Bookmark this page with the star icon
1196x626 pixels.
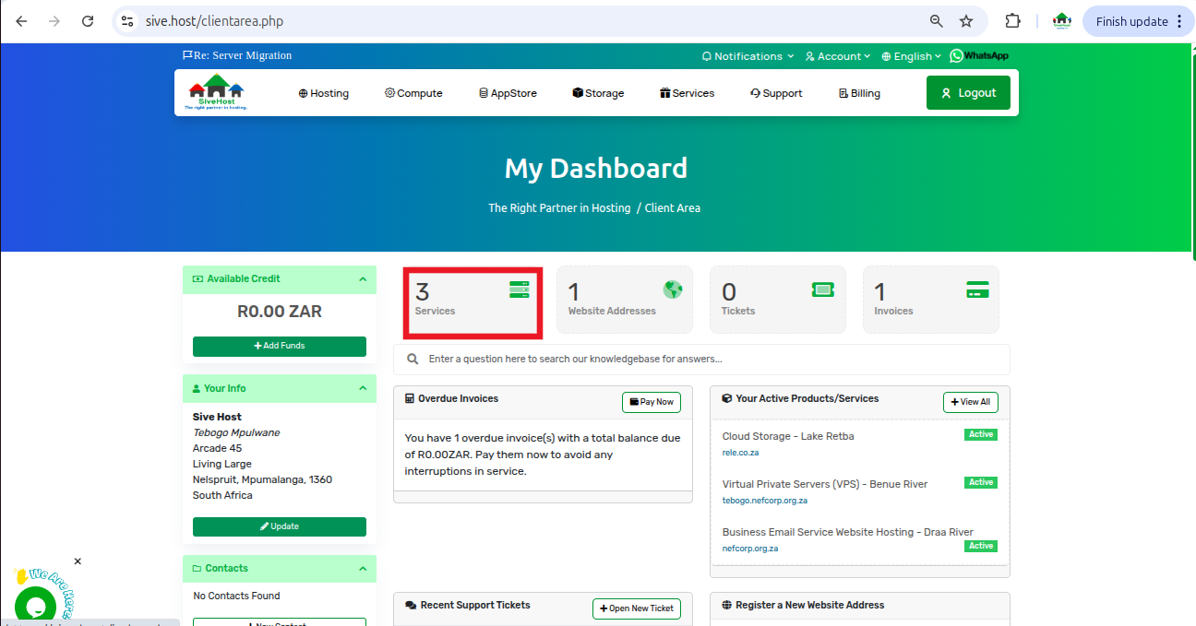(966, 21)
